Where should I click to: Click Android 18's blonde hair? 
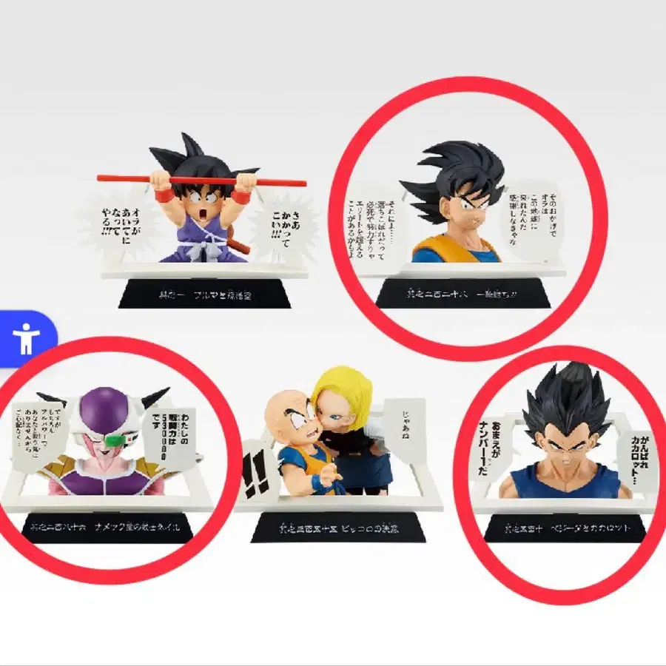[x=343, y=392]
